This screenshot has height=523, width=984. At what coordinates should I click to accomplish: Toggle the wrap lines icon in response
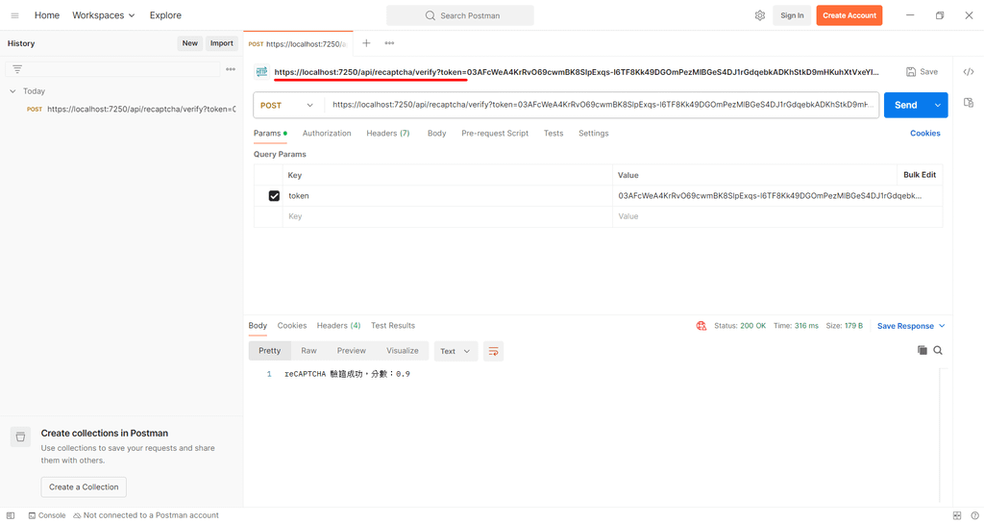click(493, 351)
